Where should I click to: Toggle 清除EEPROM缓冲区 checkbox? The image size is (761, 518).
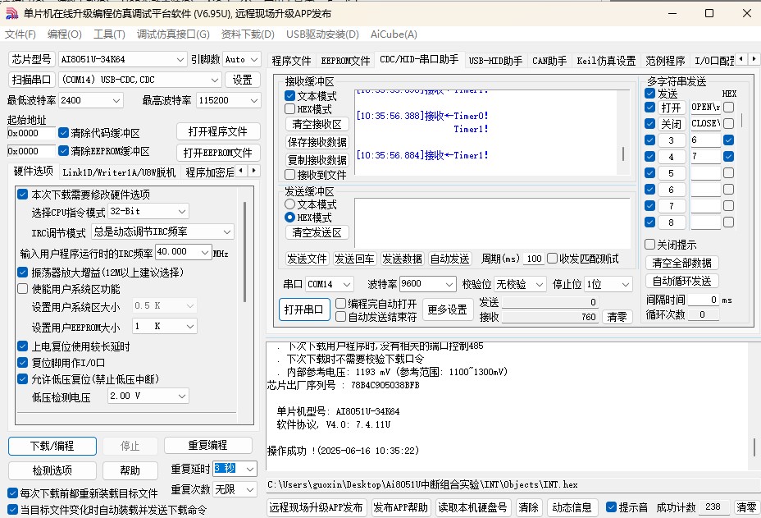(x=63, y=150)
